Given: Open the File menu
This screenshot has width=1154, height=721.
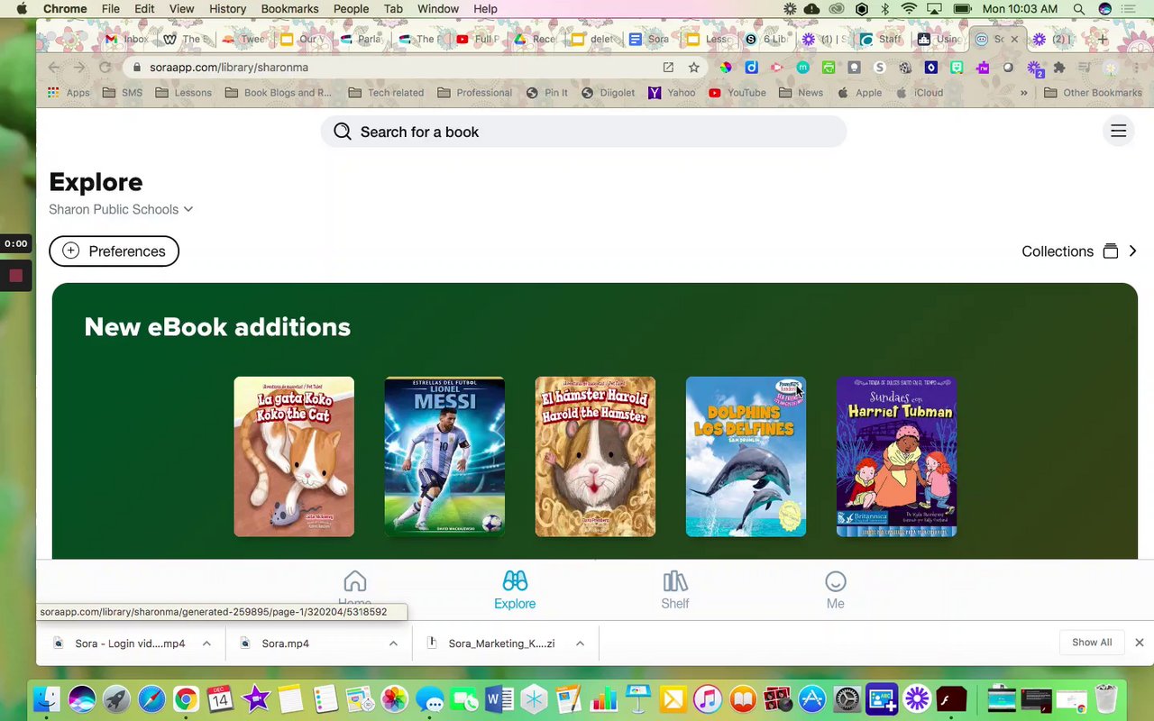Looking at the screenshot, I should tap(111, 9).
